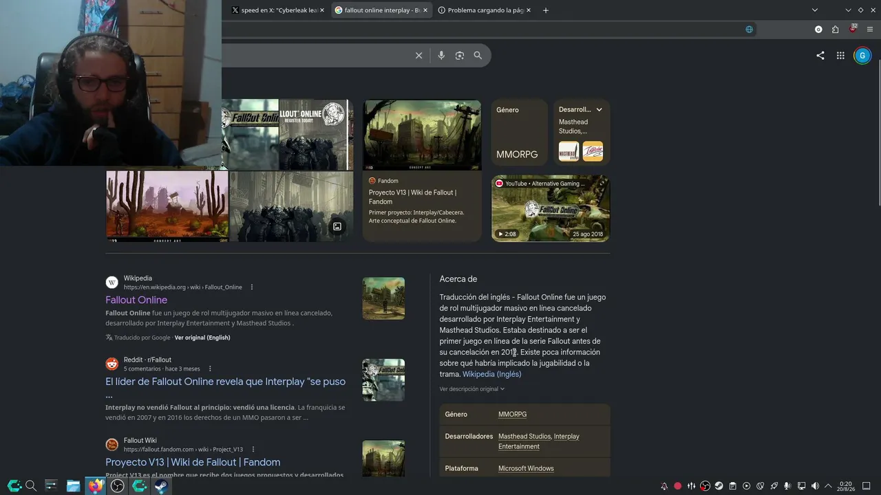Click show desktop button in taskbar
Viewport: 881px width, 495px height.
coord(867,486)
